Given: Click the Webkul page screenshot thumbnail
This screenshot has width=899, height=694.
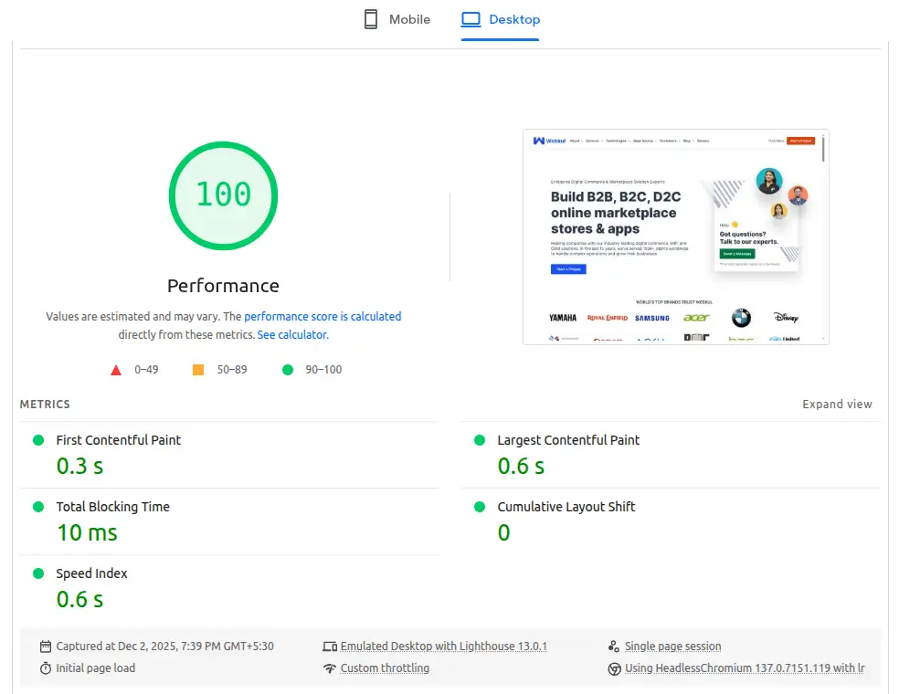Looking at the screenshot, I should (x=676, y=237).
